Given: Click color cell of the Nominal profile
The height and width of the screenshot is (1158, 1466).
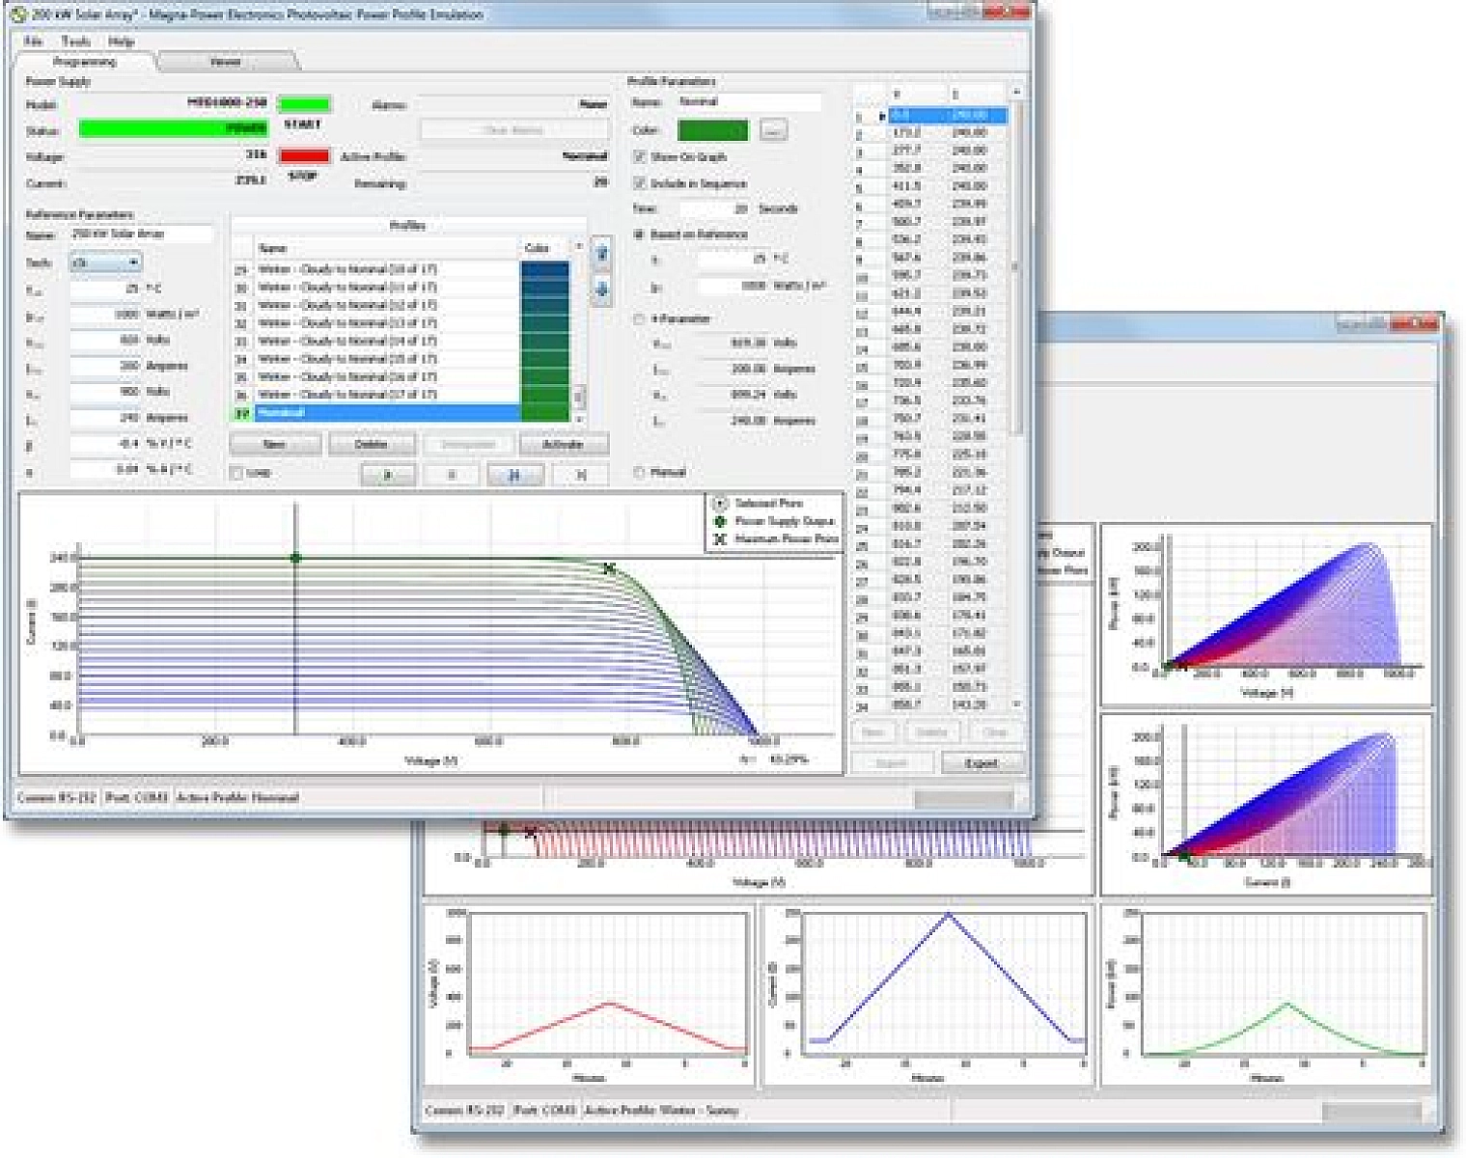Looking at the screenshot, I should pyautogui.click(x=544, y=413).
